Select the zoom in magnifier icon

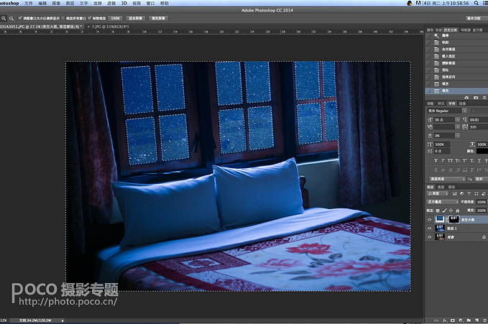click(4, 19)
